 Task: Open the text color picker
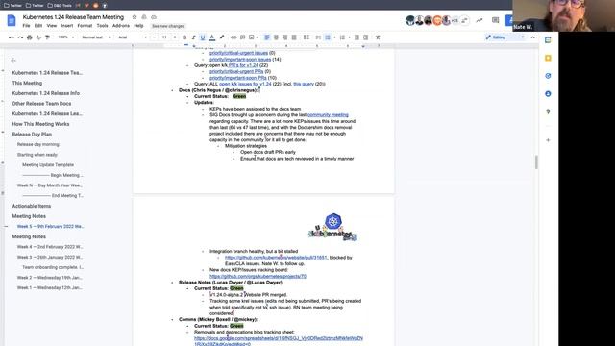point(211,37)
